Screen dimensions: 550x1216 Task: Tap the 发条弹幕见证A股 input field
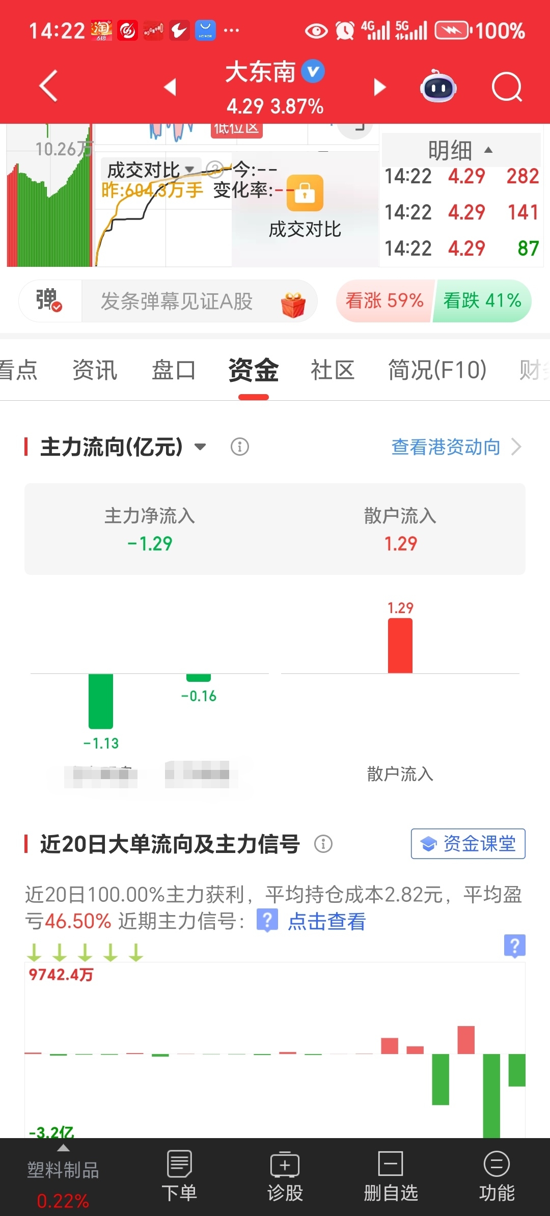[199, 301]
